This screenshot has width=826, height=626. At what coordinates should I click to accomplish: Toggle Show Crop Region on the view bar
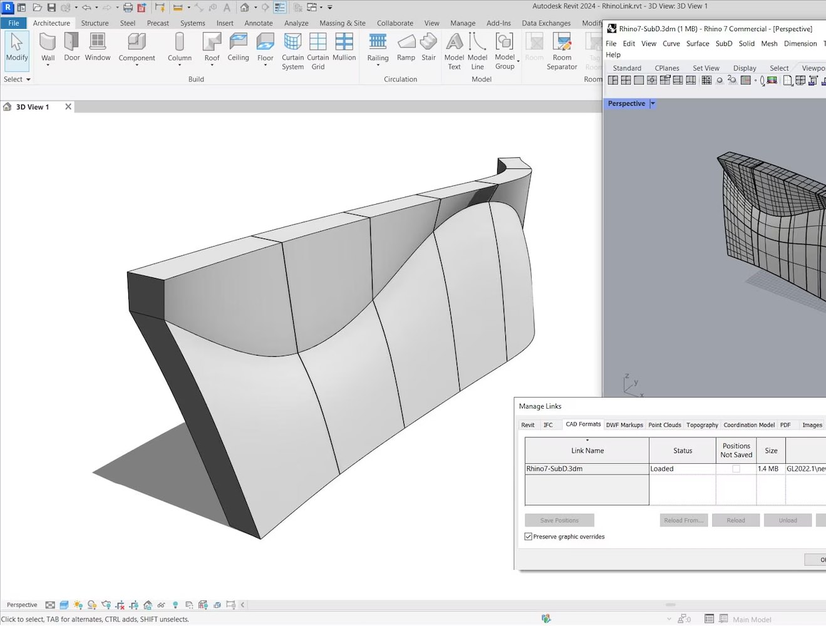tap(134, 605)
